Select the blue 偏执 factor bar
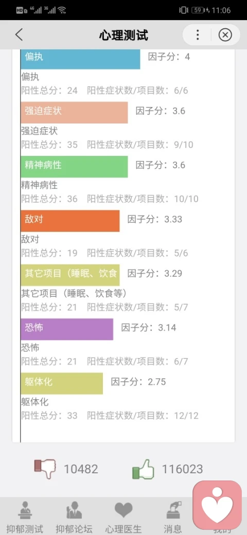Image resolution: width=247 pixels, height=535 pixels. [80, 59]
